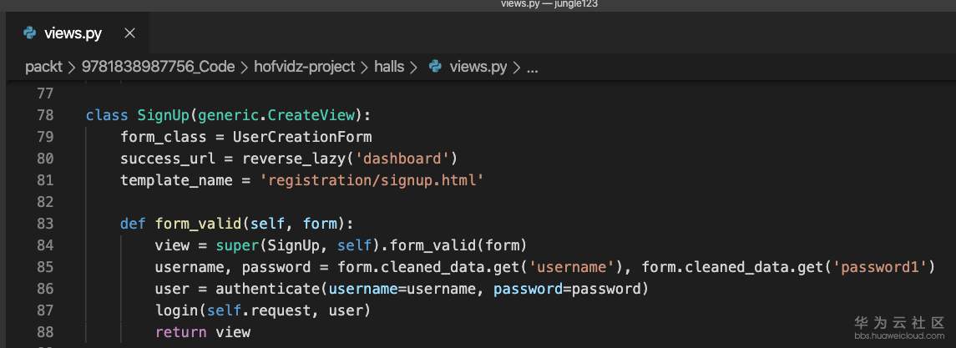Viewport: 956px width, 348px height.
Task: Expand the 9781838987756_Code breadcrumb
Action: 158,67
